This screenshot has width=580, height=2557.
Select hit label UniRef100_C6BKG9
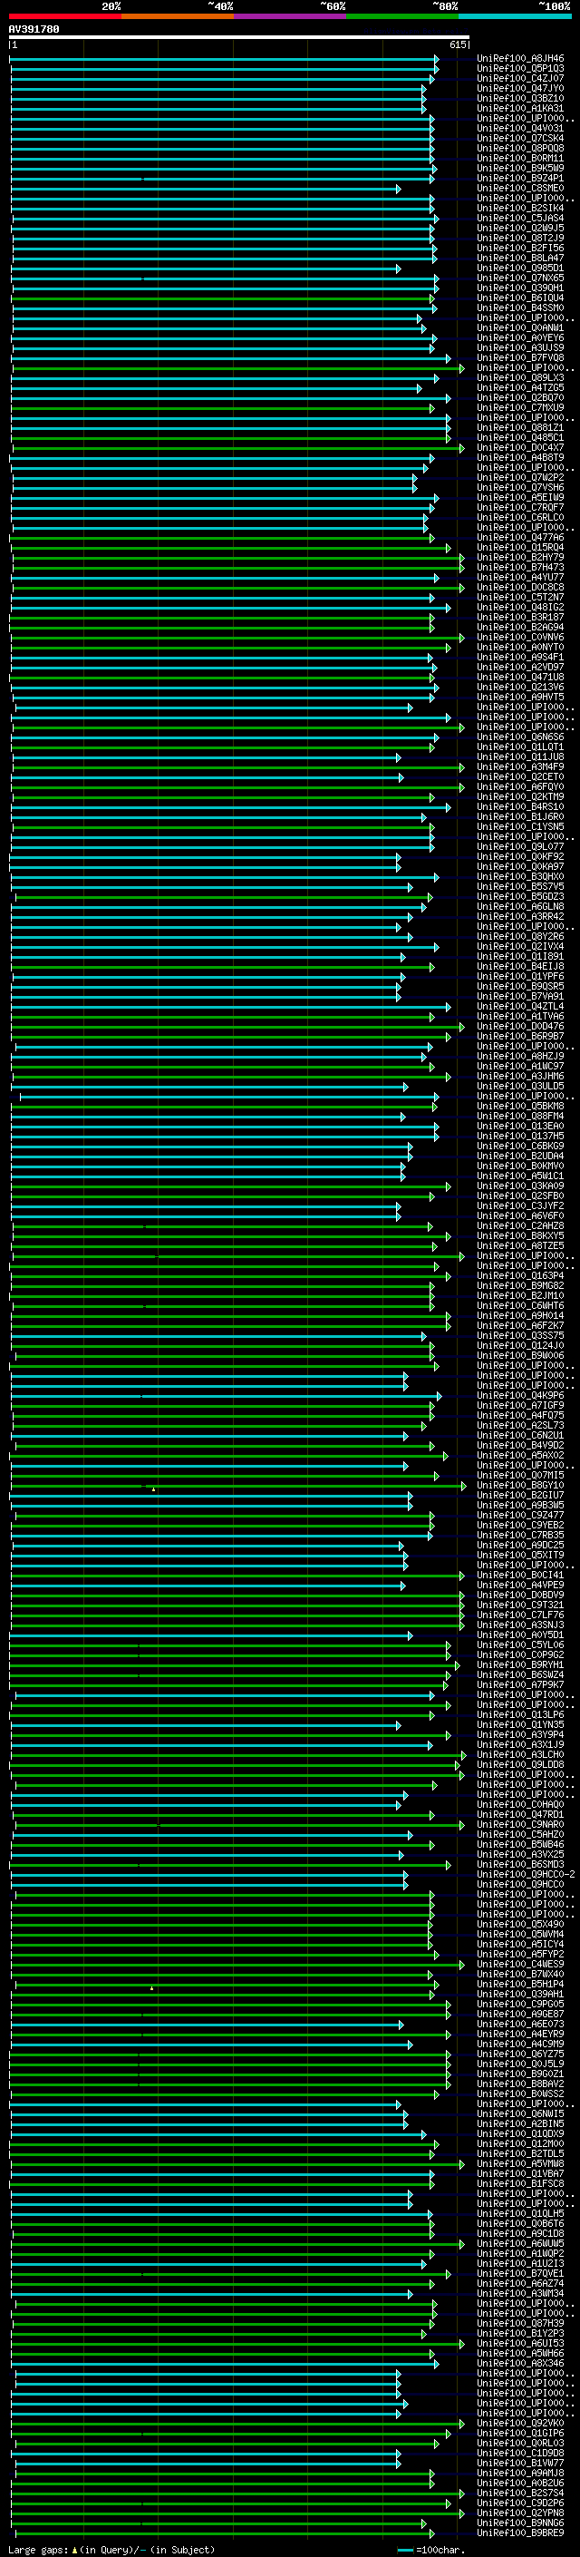click(520, 1146)
